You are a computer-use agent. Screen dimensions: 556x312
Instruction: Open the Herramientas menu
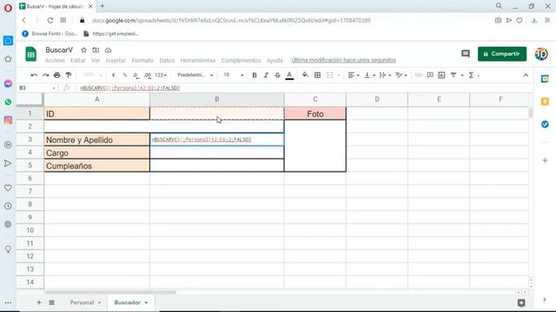(198, 61)
